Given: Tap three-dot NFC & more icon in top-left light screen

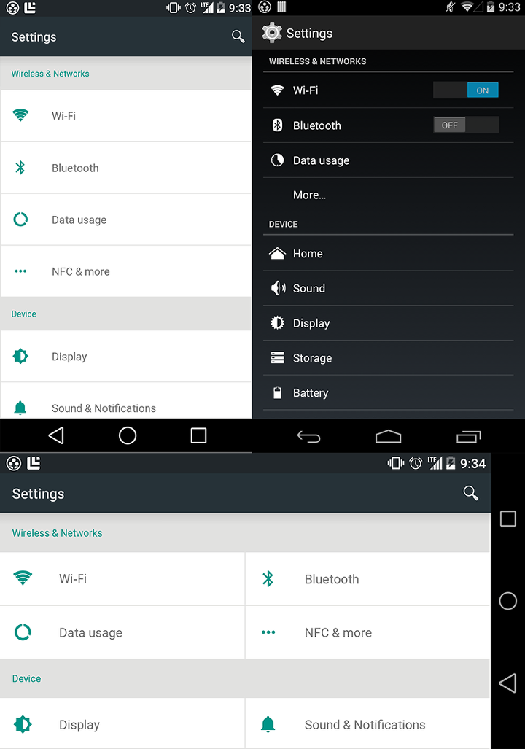Looking at the screenshot, I should coord(20,271).
